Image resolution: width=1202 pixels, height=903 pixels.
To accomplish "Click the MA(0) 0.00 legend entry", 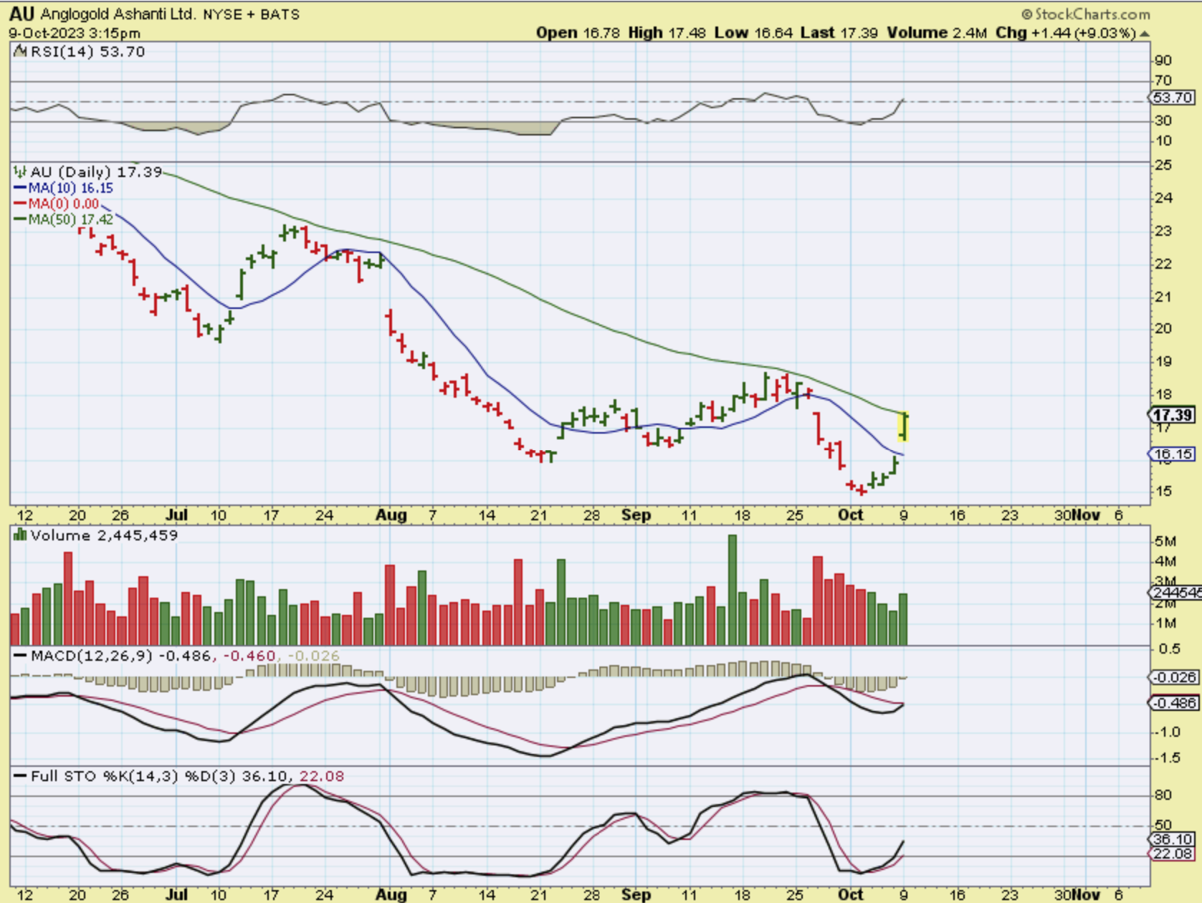I will point(63,204).
